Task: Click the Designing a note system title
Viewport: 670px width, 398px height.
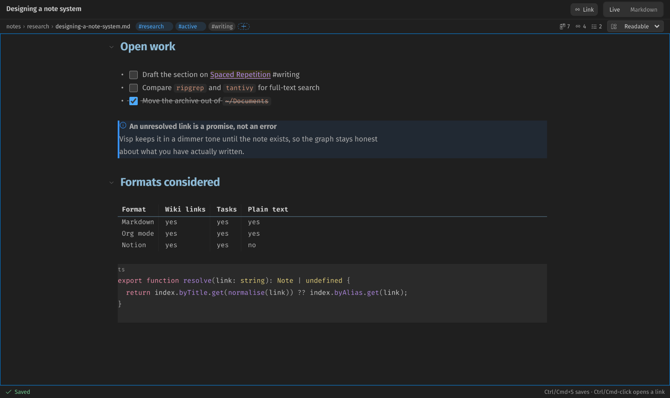Action: 44,9
